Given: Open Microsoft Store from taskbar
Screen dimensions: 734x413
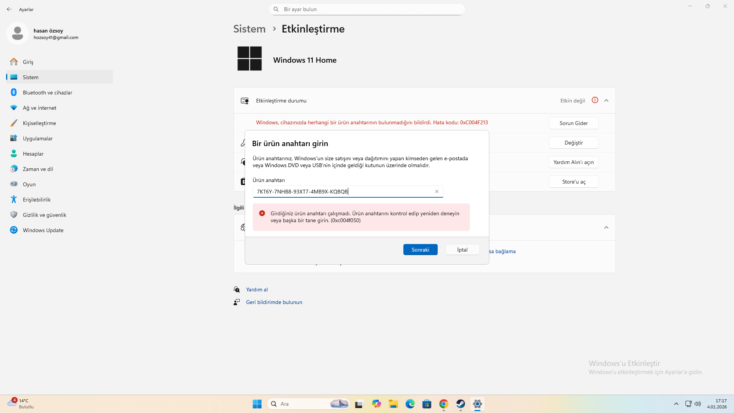Looking at the screenshot, I should [427, 404].
